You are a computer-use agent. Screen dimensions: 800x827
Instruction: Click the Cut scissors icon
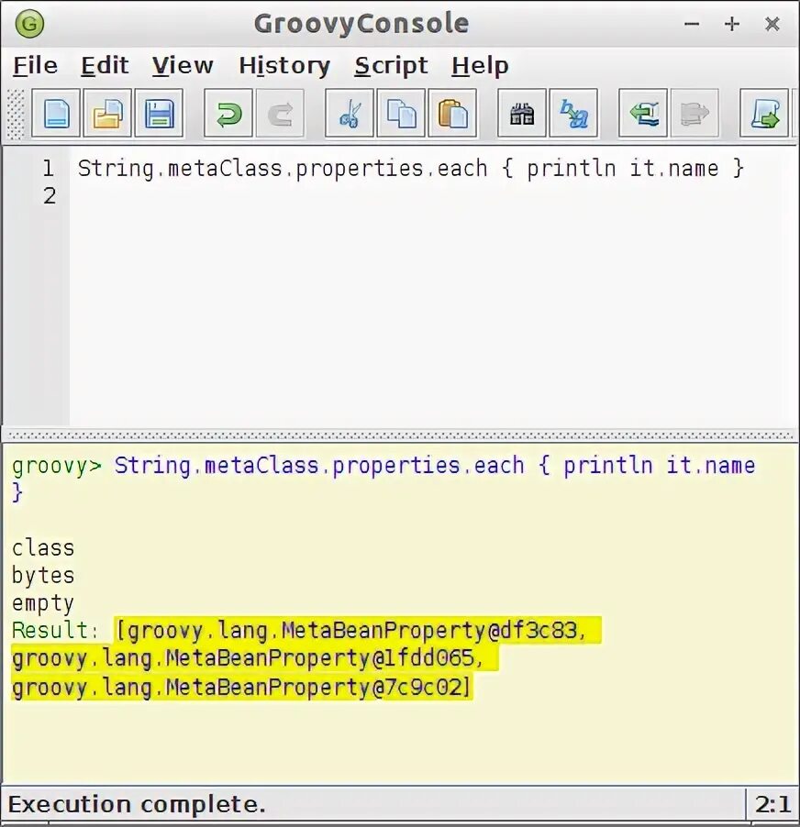tap(350, 114)
